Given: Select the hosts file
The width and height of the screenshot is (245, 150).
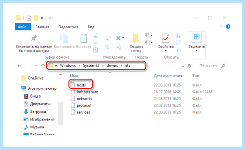Looking at the screenshot, I should 81,85.
